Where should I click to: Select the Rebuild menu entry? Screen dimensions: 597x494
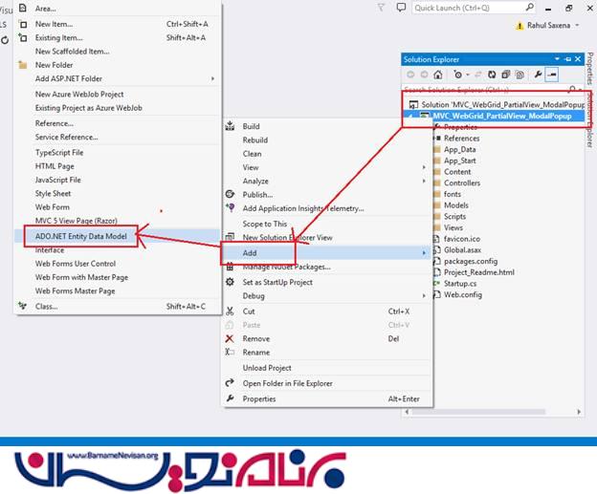pyautogui.click(x=254, y=140)
